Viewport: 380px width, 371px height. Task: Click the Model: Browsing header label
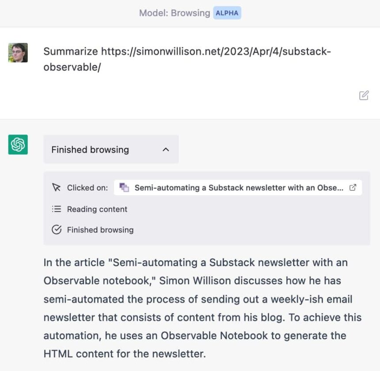click(x=175, y=13)
